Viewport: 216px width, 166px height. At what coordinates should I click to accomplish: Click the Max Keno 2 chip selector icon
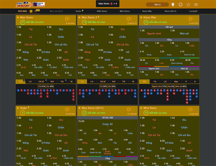[129, 19]
